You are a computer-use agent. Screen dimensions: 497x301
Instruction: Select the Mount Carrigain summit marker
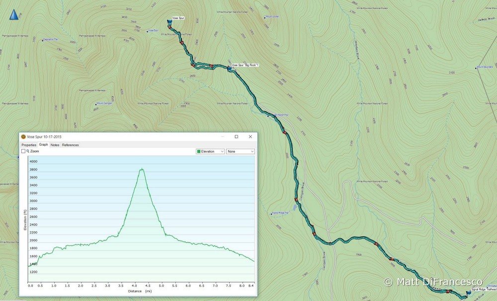coord(96,104)
